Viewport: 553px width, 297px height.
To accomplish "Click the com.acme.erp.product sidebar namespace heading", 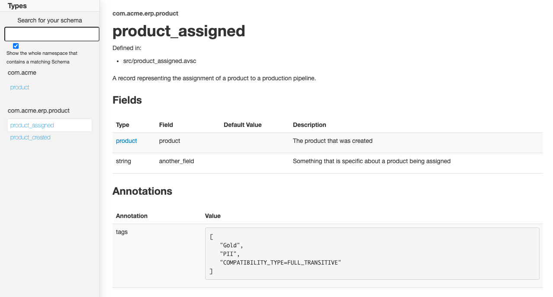I will (39, 111).
